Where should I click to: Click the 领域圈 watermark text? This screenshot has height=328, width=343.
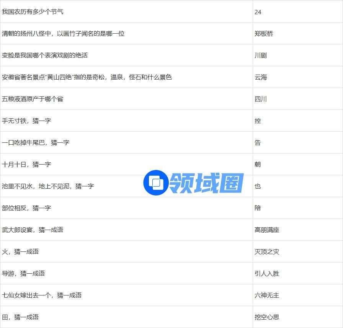tap(206, 183)
